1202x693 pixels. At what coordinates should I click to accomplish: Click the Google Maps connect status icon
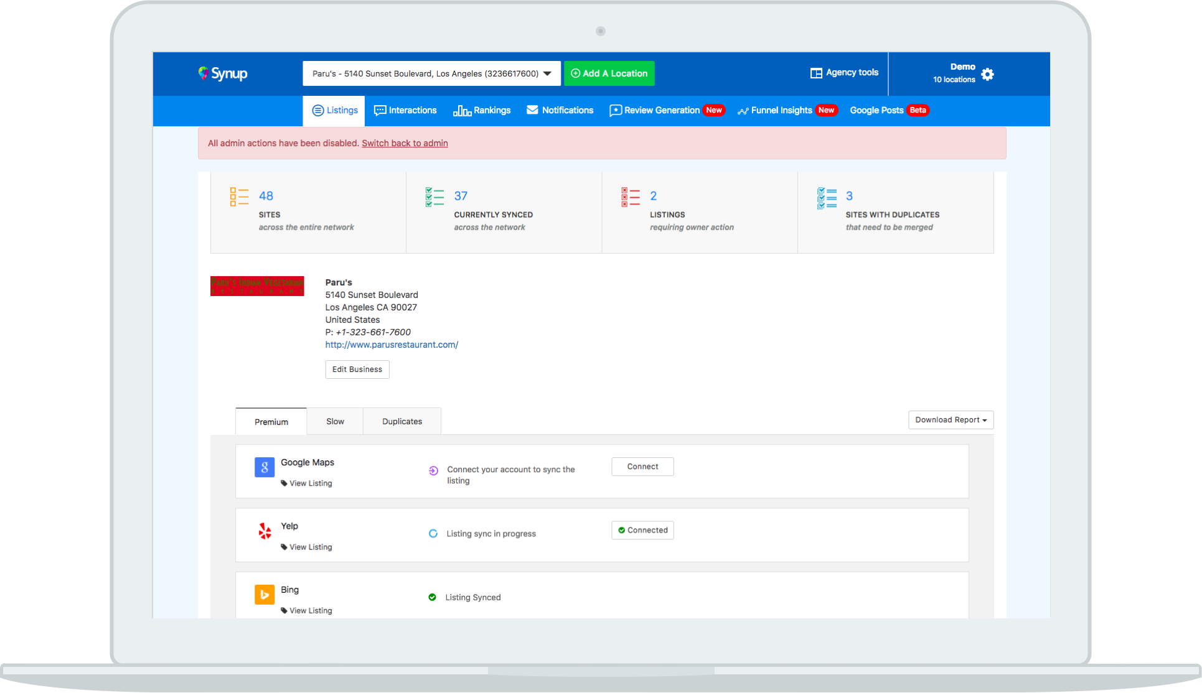pyautogui.click(x=433, y=471)
